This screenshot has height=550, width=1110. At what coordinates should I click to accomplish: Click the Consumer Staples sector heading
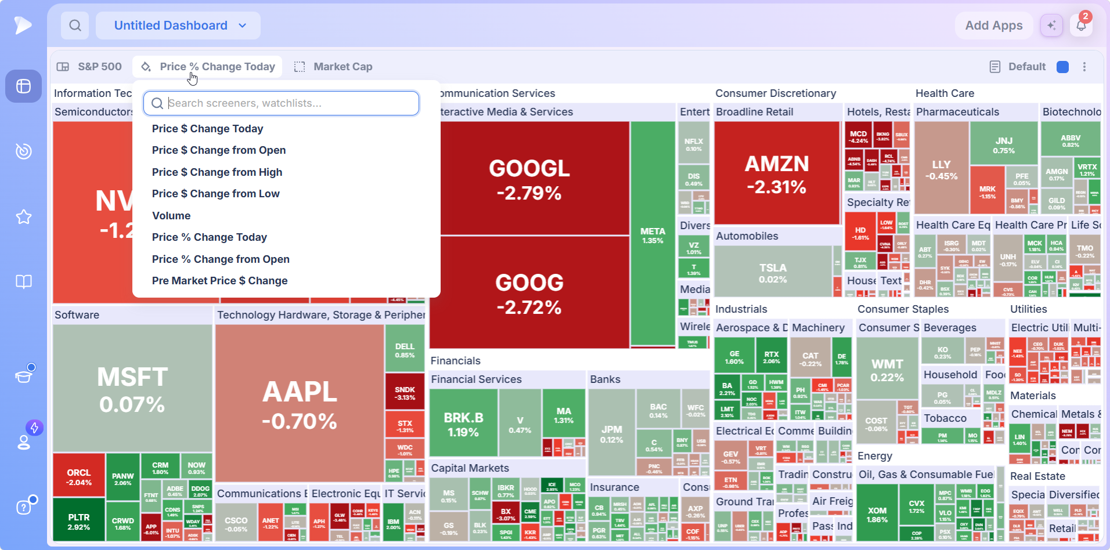pyautogui.click(x=903, y=309)
